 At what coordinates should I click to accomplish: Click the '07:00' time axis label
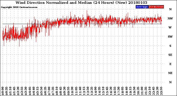point(49,91)
